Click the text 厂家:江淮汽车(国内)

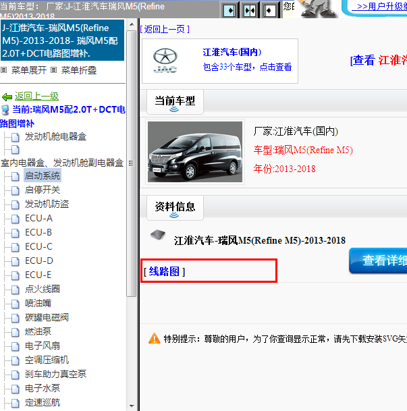pyautogui.click(x=296, y=132)
